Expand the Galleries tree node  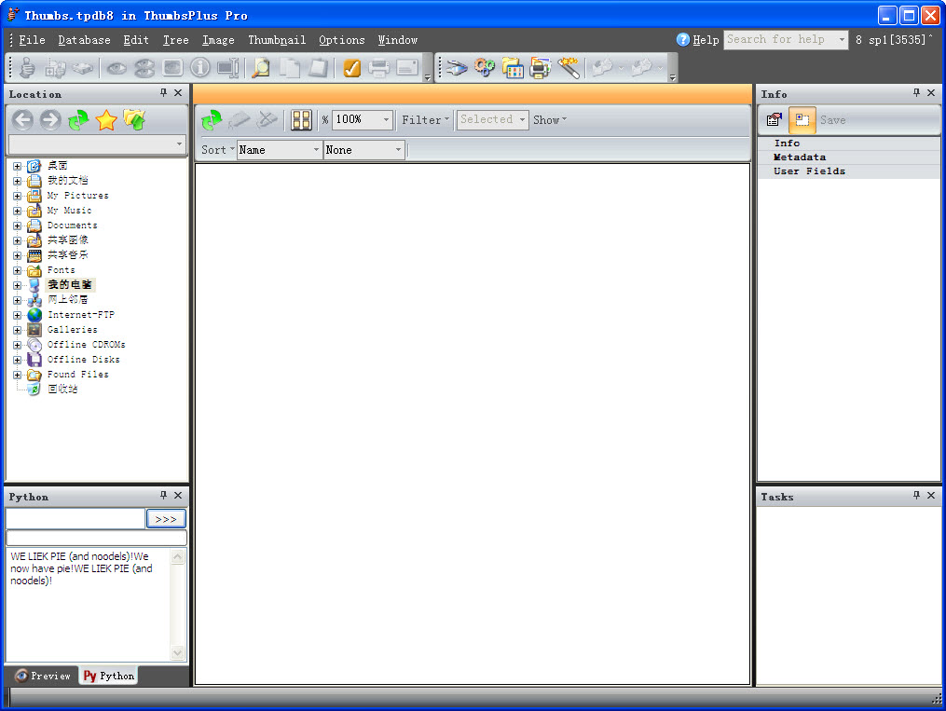pyautogui.click(x=17, y=330)
